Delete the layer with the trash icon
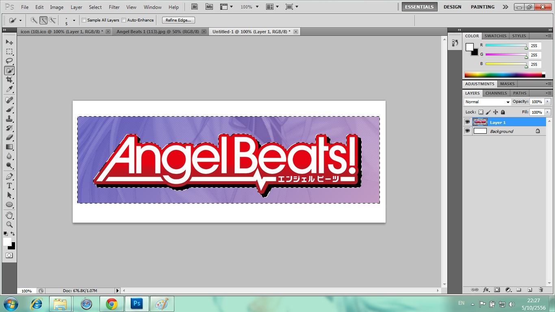Viewport: 555px width, 312px height. point(541,290)
